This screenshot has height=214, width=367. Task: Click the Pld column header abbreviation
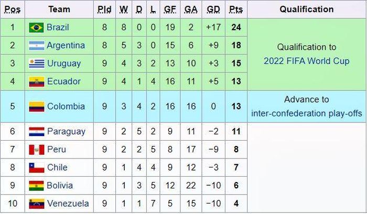point(104,9)
